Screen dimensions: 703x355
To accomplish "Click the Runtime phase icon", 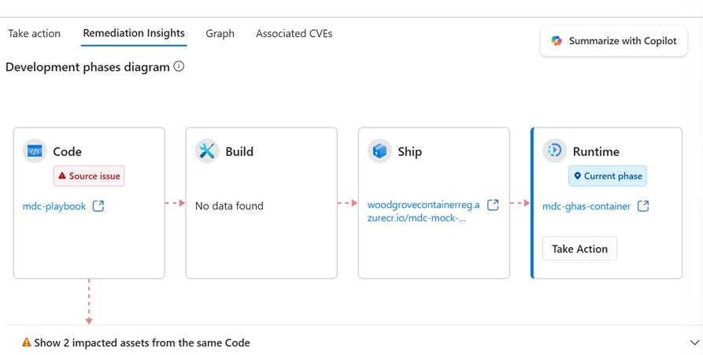I will tap(555, 151).
